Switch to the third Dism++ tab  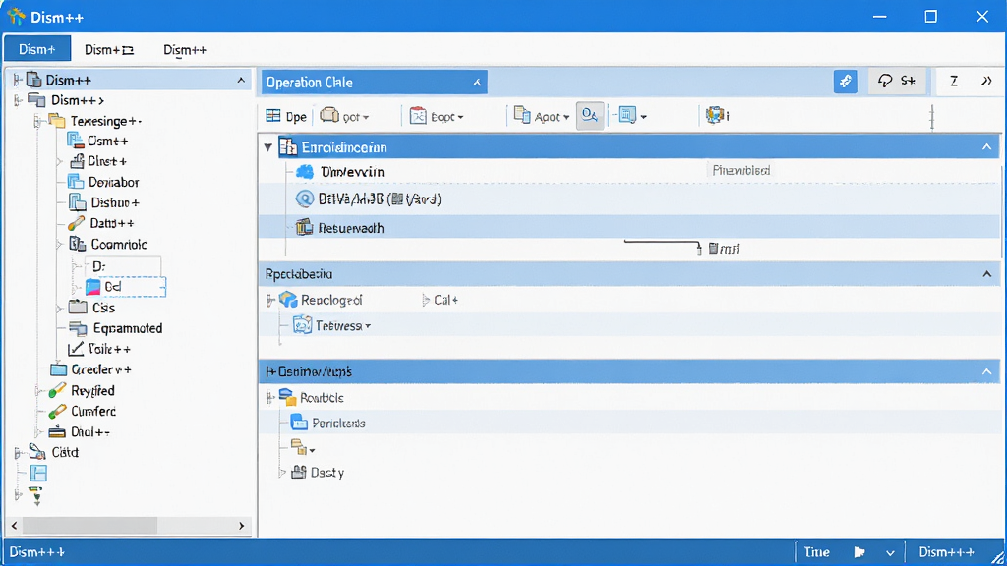click(x=184, y=49)
